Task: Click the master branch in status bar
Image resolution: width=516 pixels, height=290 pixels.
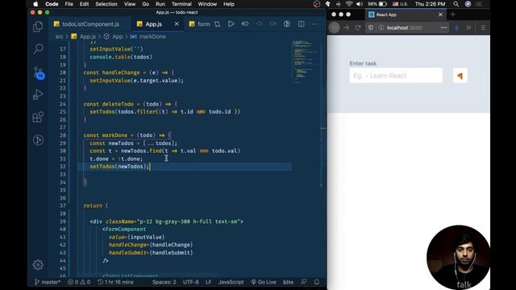Action: 47,282
